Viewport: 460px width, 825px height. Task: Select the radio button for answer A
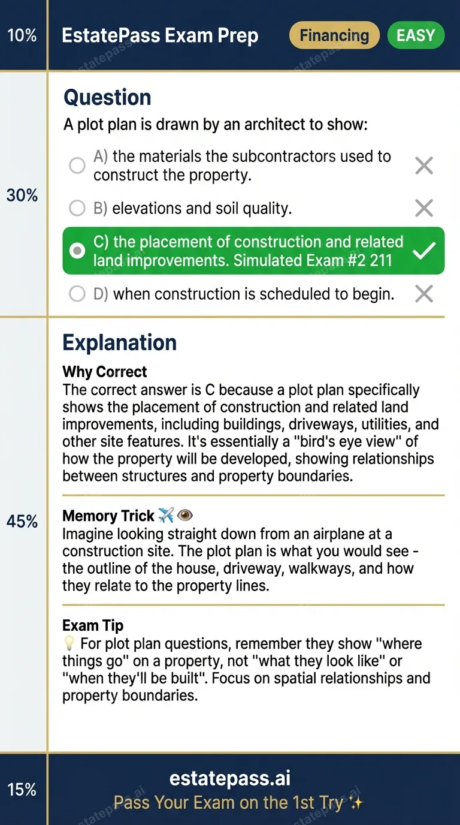point(77,165)
